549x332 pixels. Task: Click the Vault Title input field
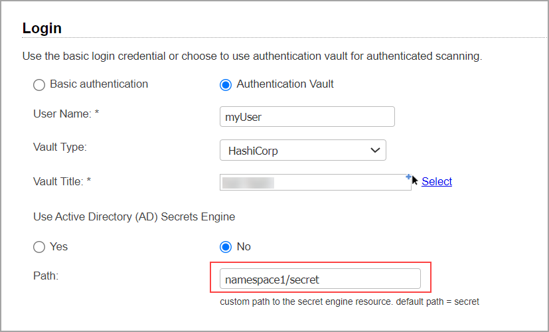315,182
